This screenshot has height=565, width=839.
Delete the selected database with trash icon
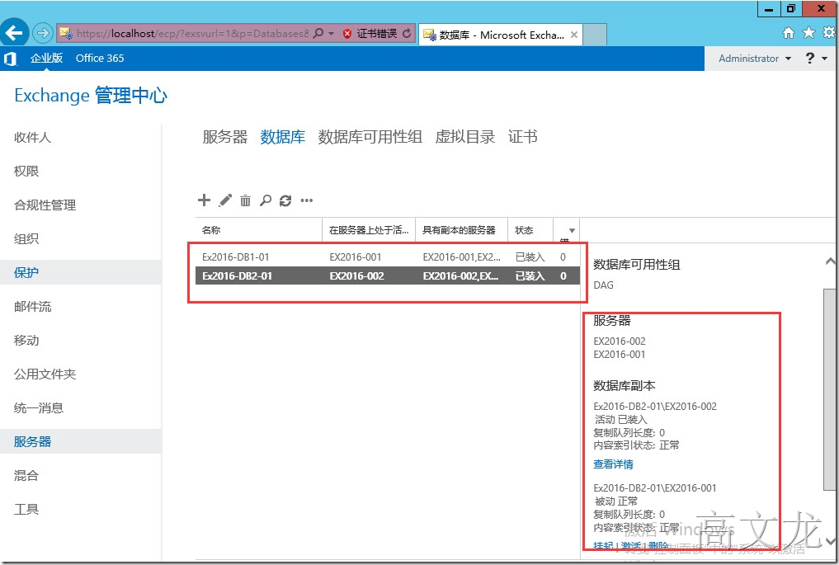(245, 200)
